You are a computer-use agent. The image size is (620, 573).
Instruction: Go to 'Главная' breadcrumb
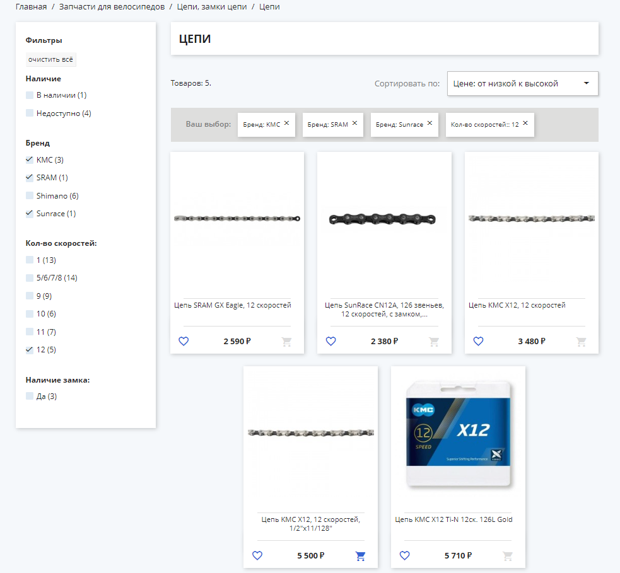pyautogui.click(x=32, y=7)
